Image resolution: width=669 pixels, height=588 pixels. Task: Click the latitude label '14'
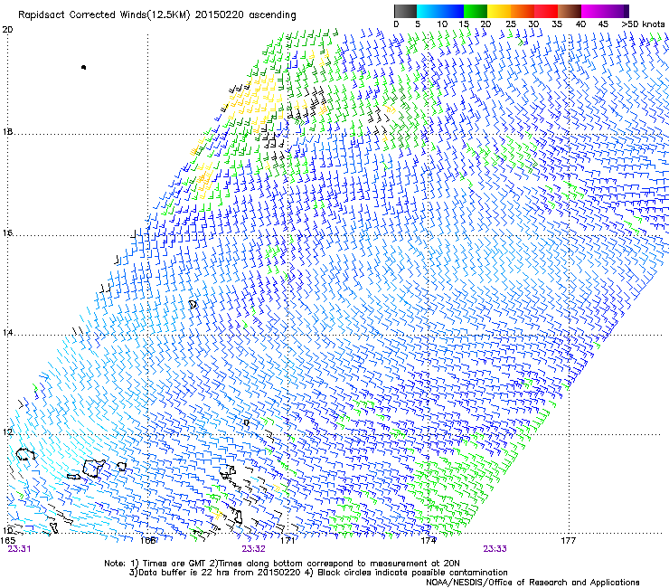(x=7, y=333)
